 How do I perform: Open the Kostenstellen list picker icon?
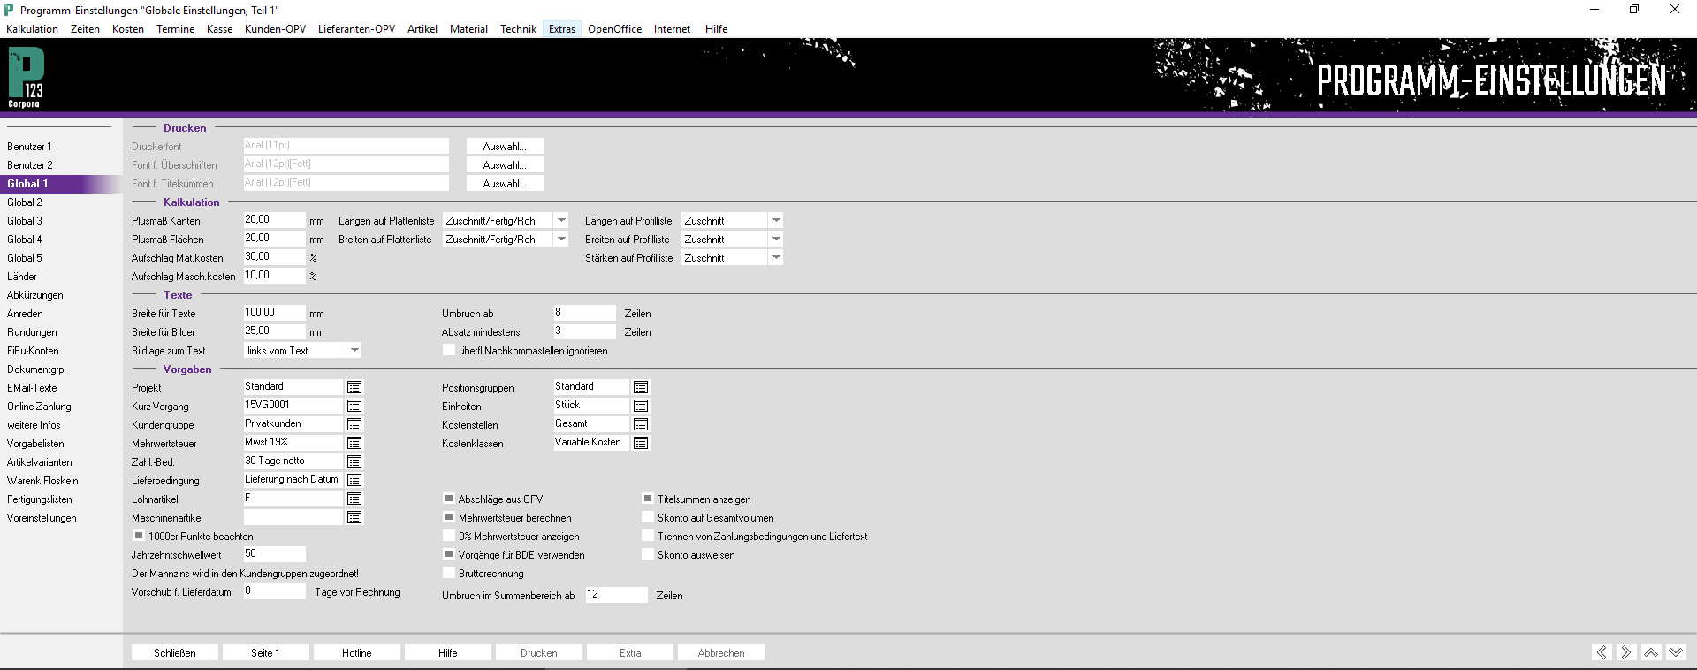coord(641,424)
